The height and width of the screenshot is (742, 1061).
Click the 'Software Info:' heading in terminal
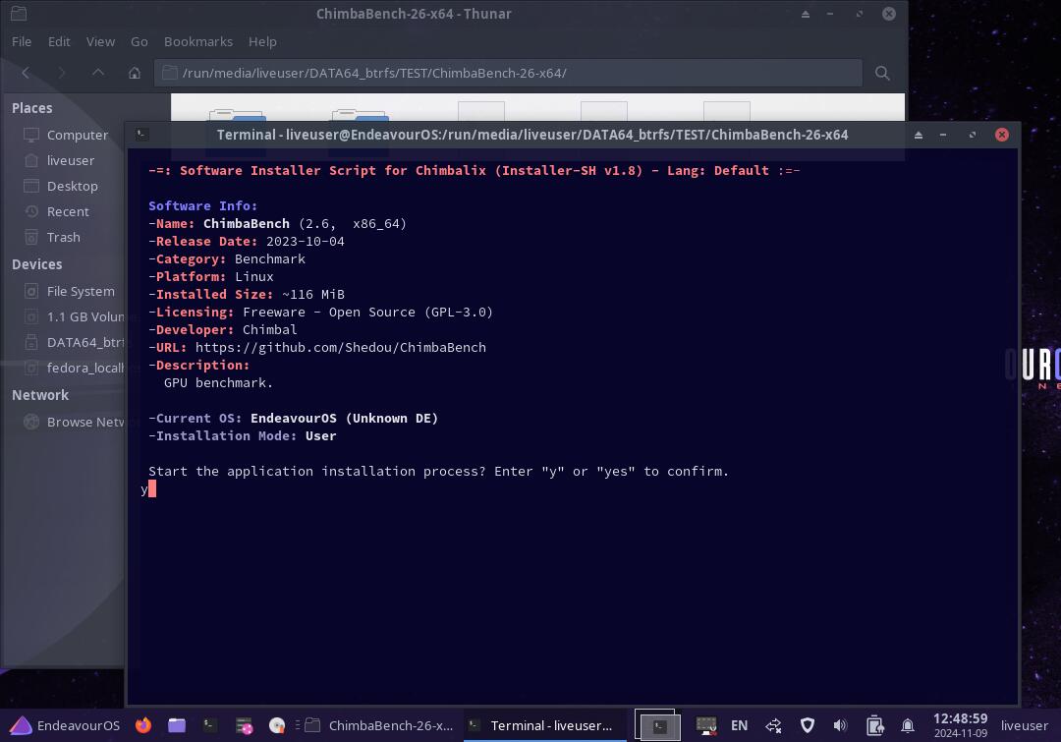tap(203, 205)
